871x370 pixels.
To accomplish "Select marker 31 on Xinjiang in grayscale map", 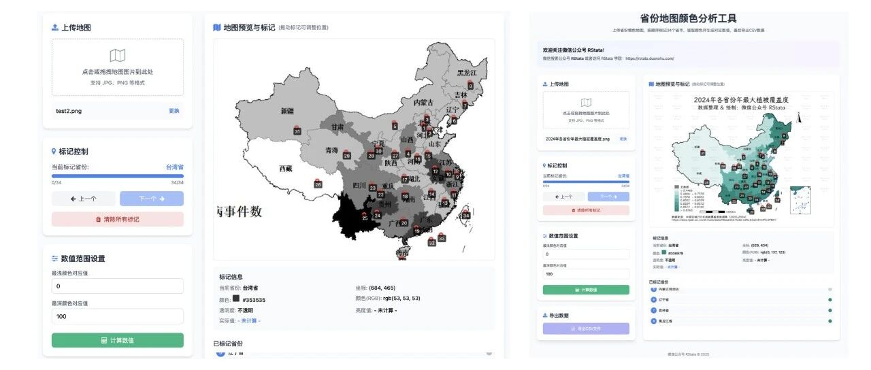I will coord(297,130).
